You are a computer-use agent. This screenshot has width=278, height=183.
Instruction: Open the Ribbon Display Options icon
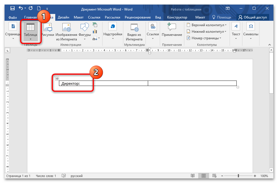click(x=228, y=8)
